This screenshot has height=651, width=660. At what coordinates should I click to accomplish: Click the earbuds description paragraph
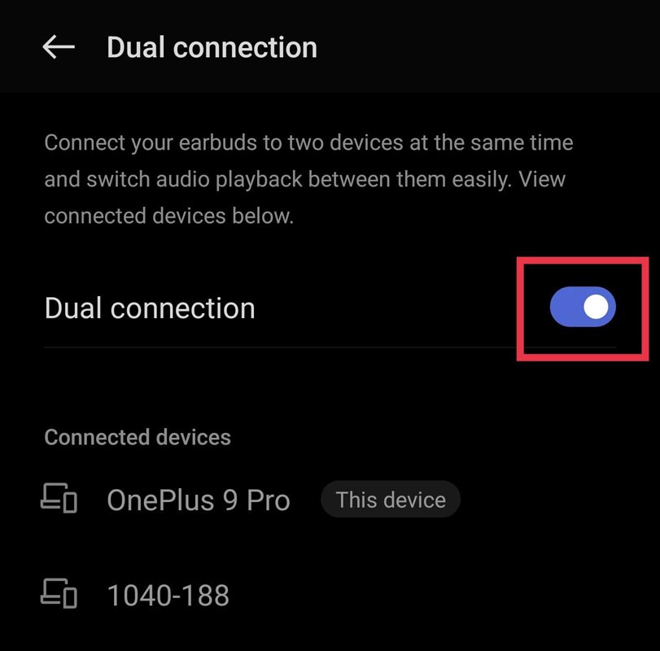coord(308,179)
